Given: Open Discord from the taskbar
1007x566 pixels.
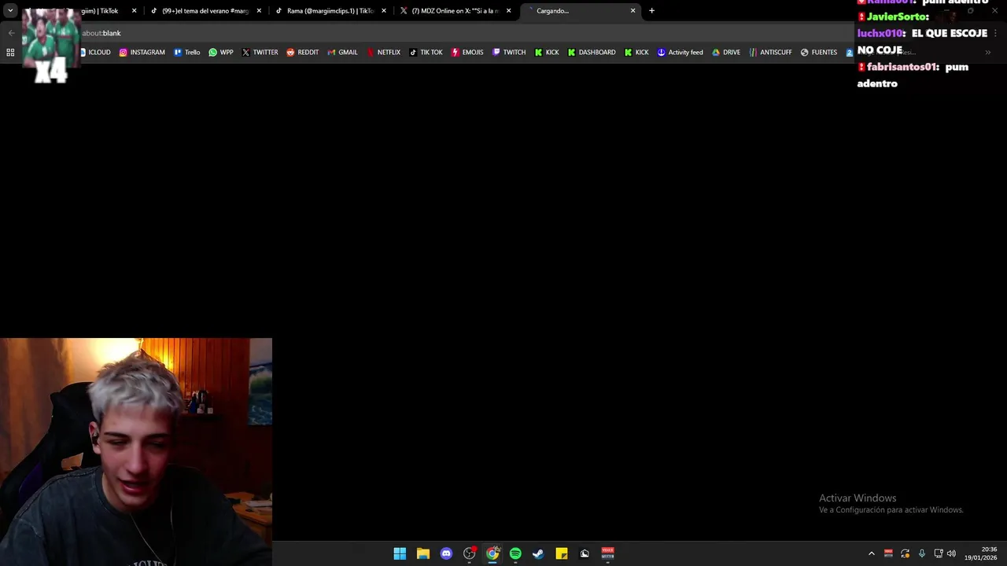Looking at the screenshot, I should tap(446, 553).
